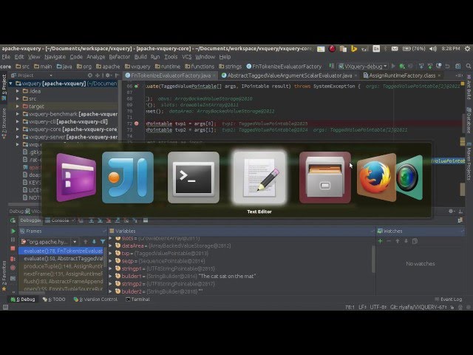
Task: Open the thread dropdown in Frames panel
Action: point(75,242)
